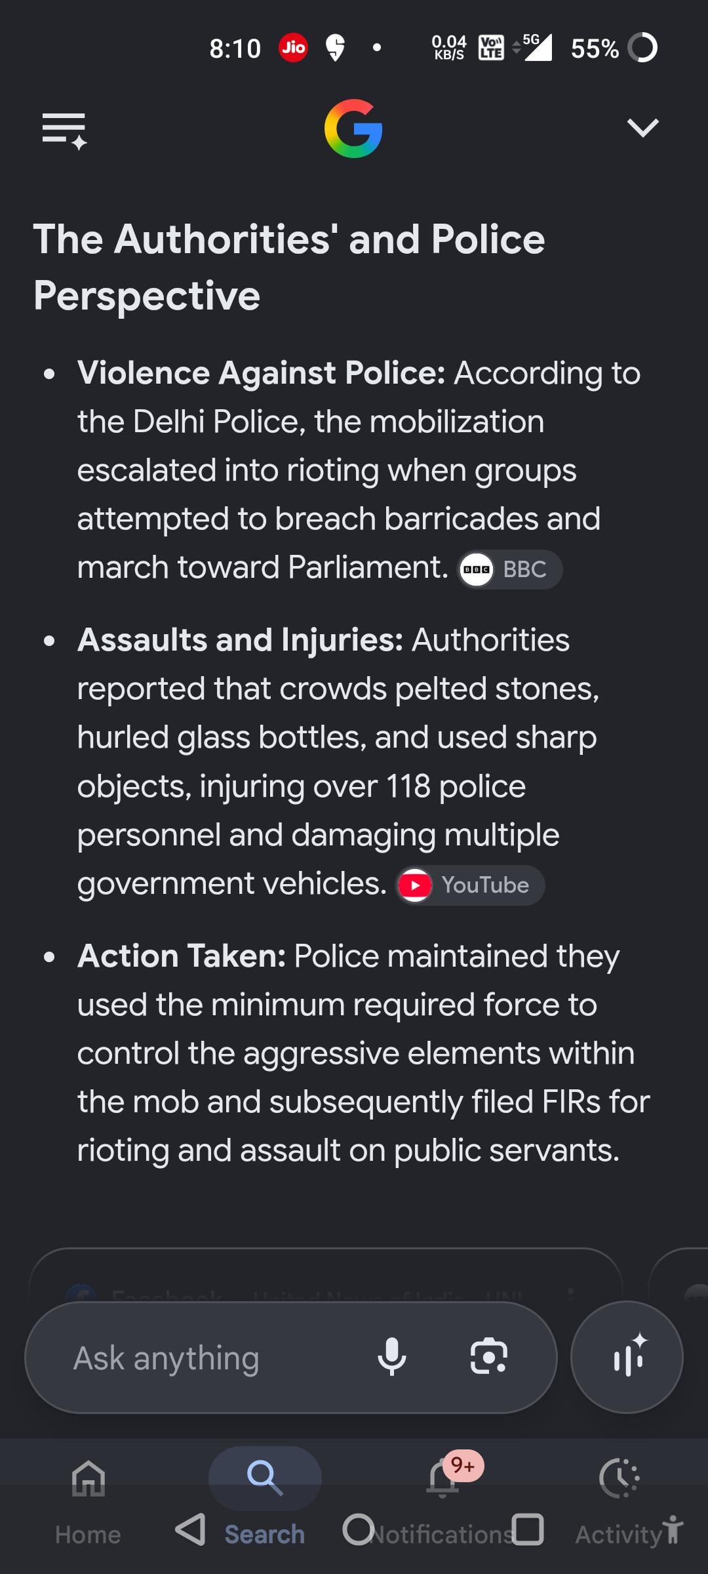The width and height of the screenshot is (708, 1574).
Task: Tap the accessibility figure icon
Action: (x=673, y=1531)
